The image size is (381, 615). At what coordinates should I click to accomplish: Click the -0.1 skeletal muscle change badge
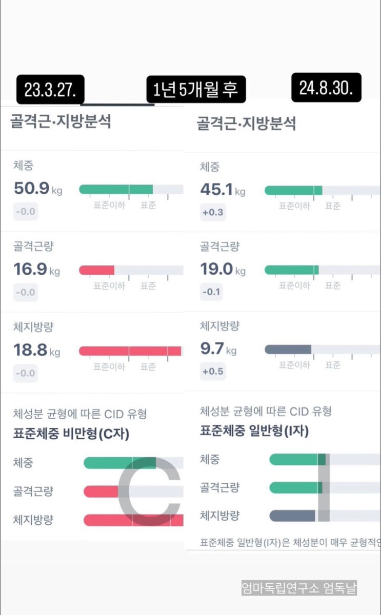coord(212,292)
